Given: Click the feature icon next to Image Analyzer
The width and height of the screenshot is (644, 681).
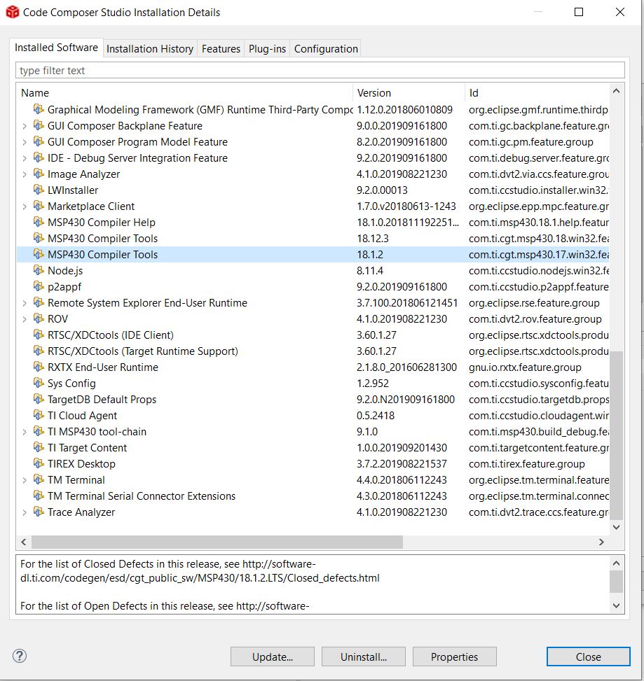Looking at the screenshot, I should pyautogui.click(x=39, y=174).
